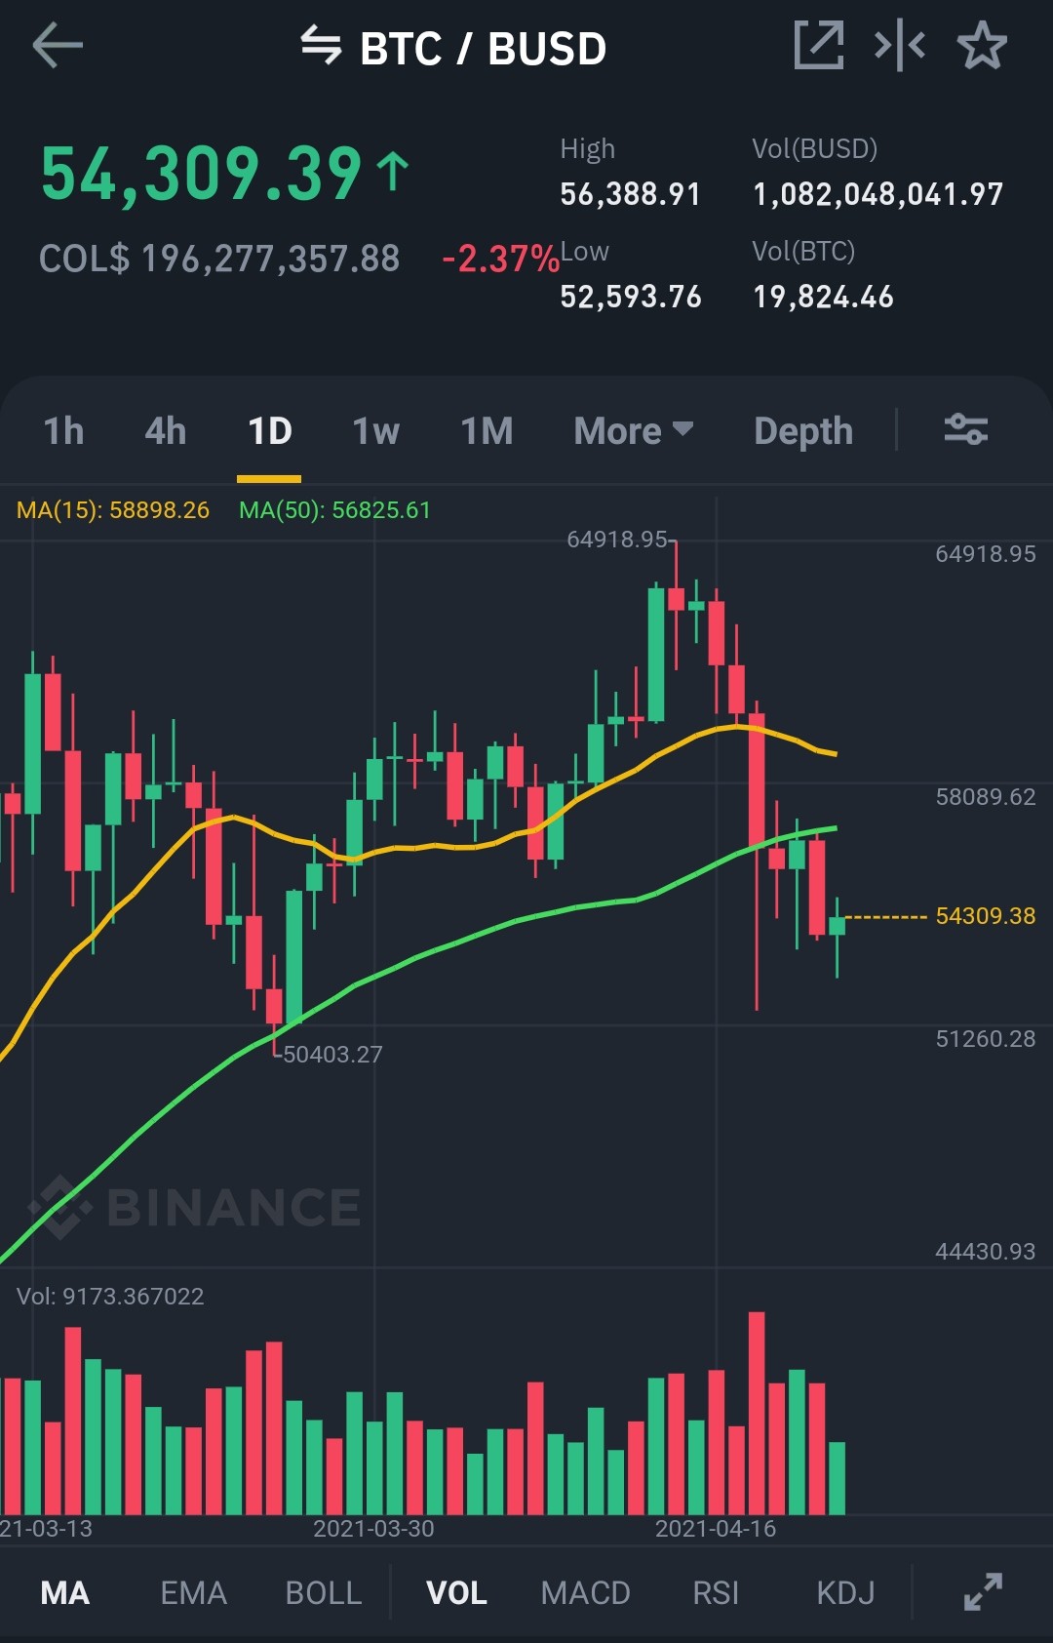Tap the swap pair arrows icon

coord(320,45)
